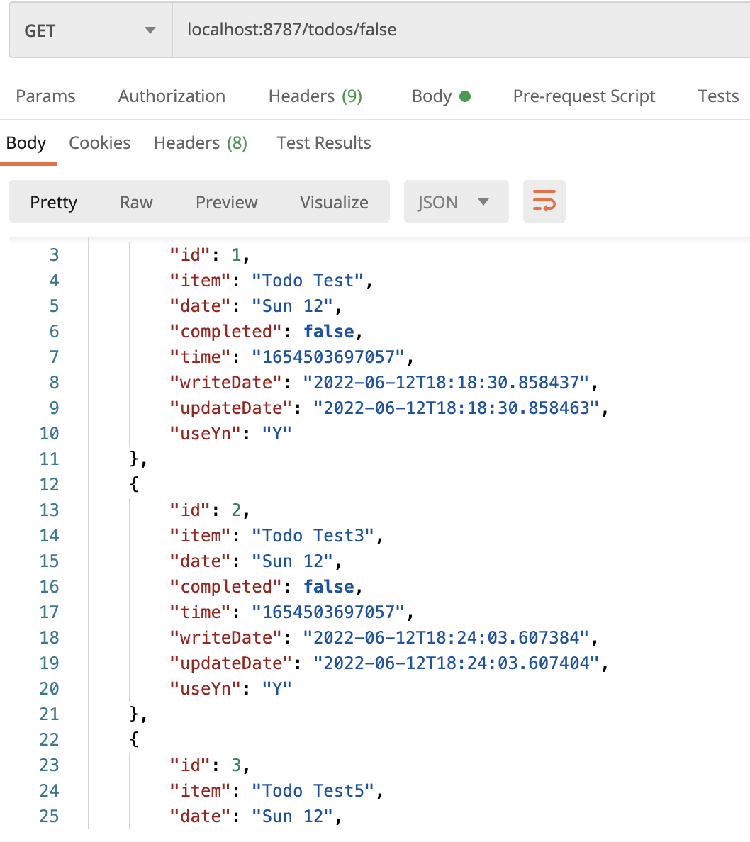Click time value on line 17
Image resolution: width=750 pixels, height=842 pixels.
pos(328,612)
